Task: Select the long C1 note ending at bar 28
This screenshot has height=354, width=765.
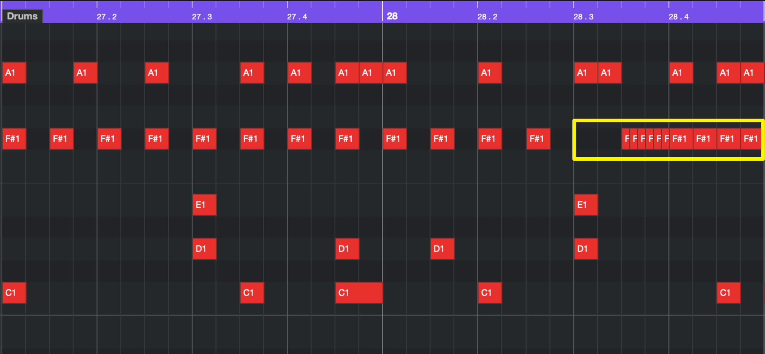Action: 359,292
